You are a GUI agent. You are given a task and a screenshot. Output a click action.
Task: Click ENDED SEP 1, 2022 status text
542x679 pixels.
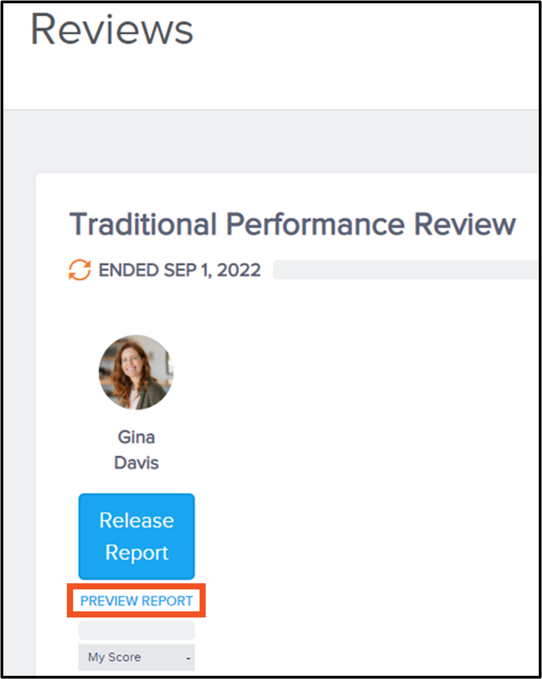point(180,270)
